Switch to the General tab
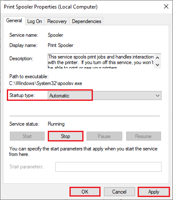Image resolution: width=173 pixels, height=200 pixels. [x=14, y=21]
